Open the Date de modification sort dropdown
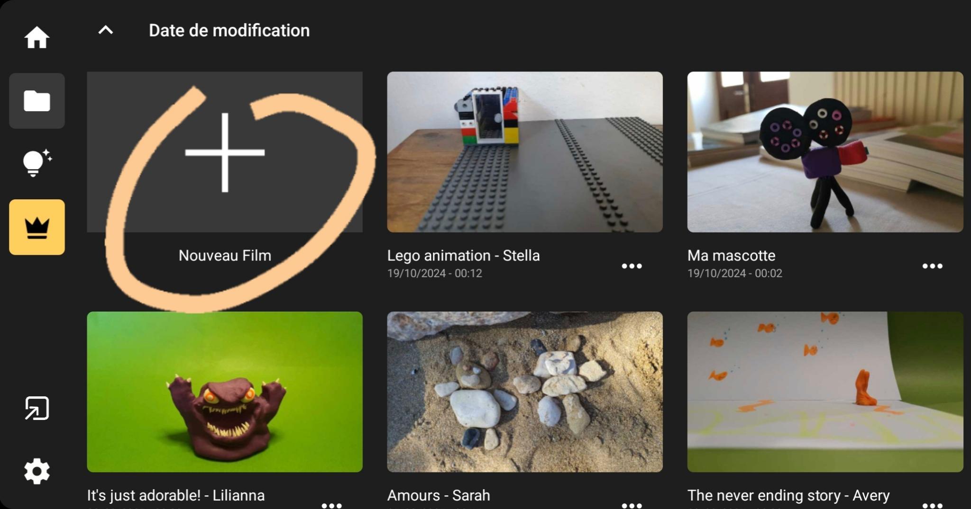This screenshot has height=509, width=971. [x=229, y=30]
